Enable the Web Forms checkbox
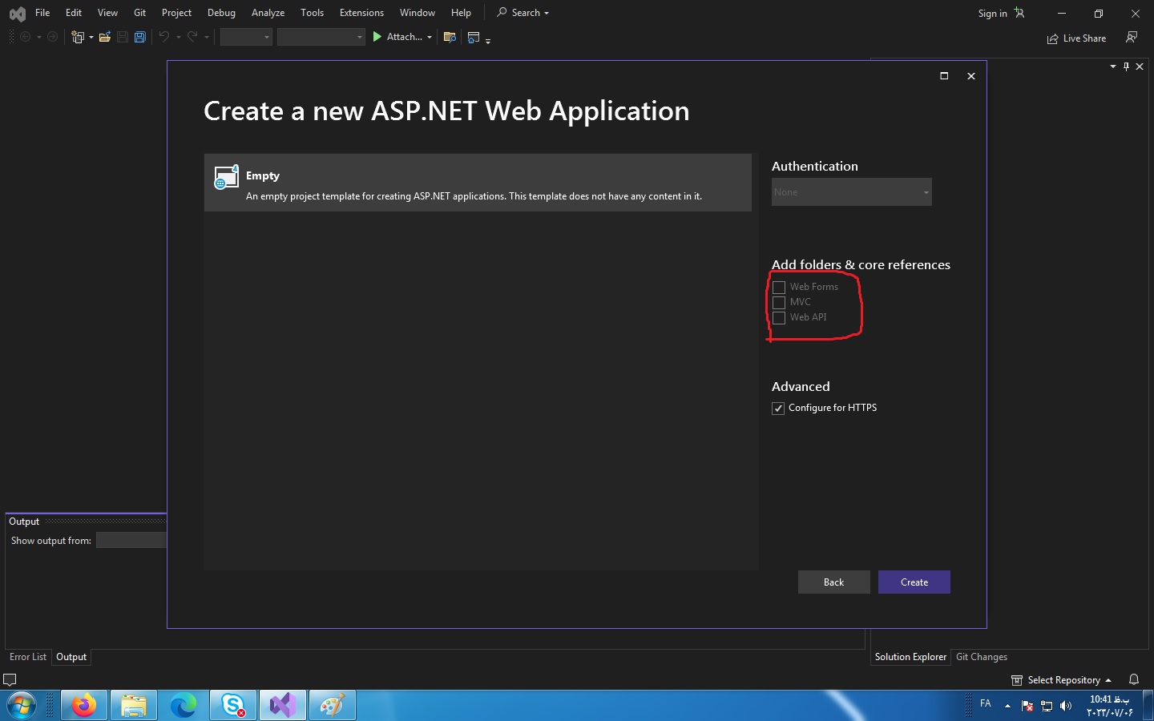The image size is (1154, 721). [779, 287]
